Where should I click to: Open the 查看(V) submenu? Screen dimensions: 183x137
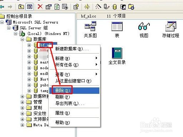pos(75,75)
